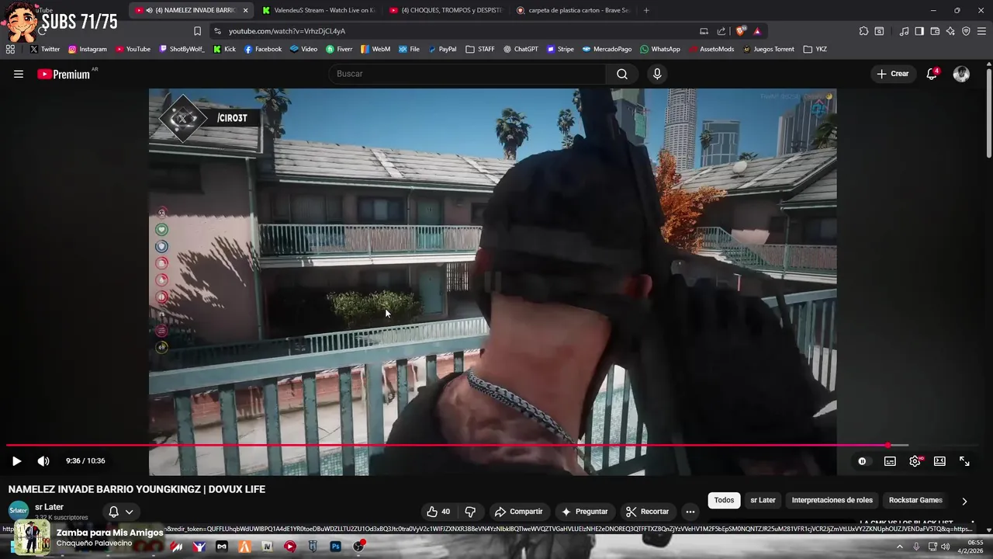Click the bookmark page icon in toolbar
The height and width of the screenshot is (559, 993).
click(197, 31)
